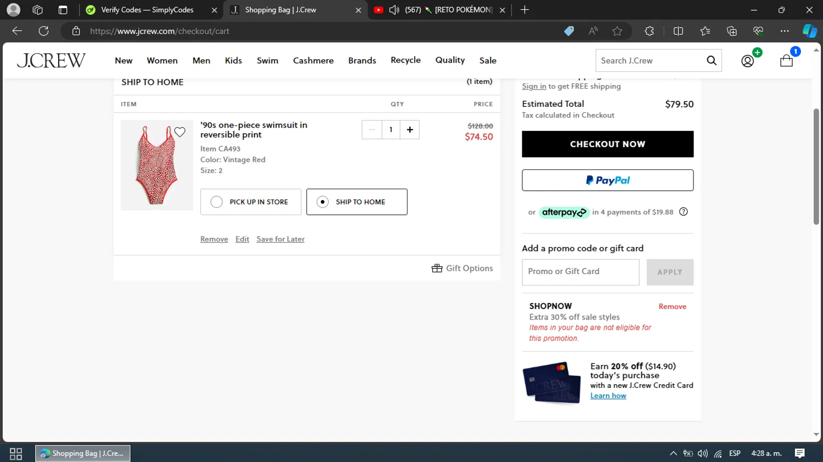The width and height of the screenshot is (823, 462).
Task: Open the Brands menu
Action: tap(362, 60)
